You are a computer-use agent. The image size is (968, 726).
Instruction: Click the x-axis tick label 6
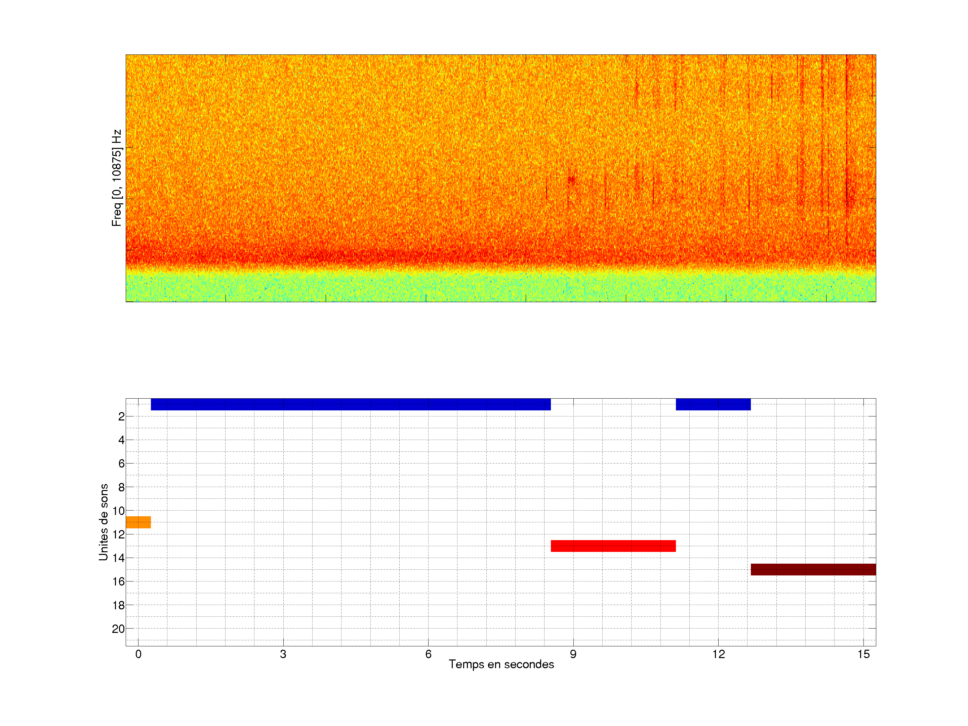coord(428,654)
